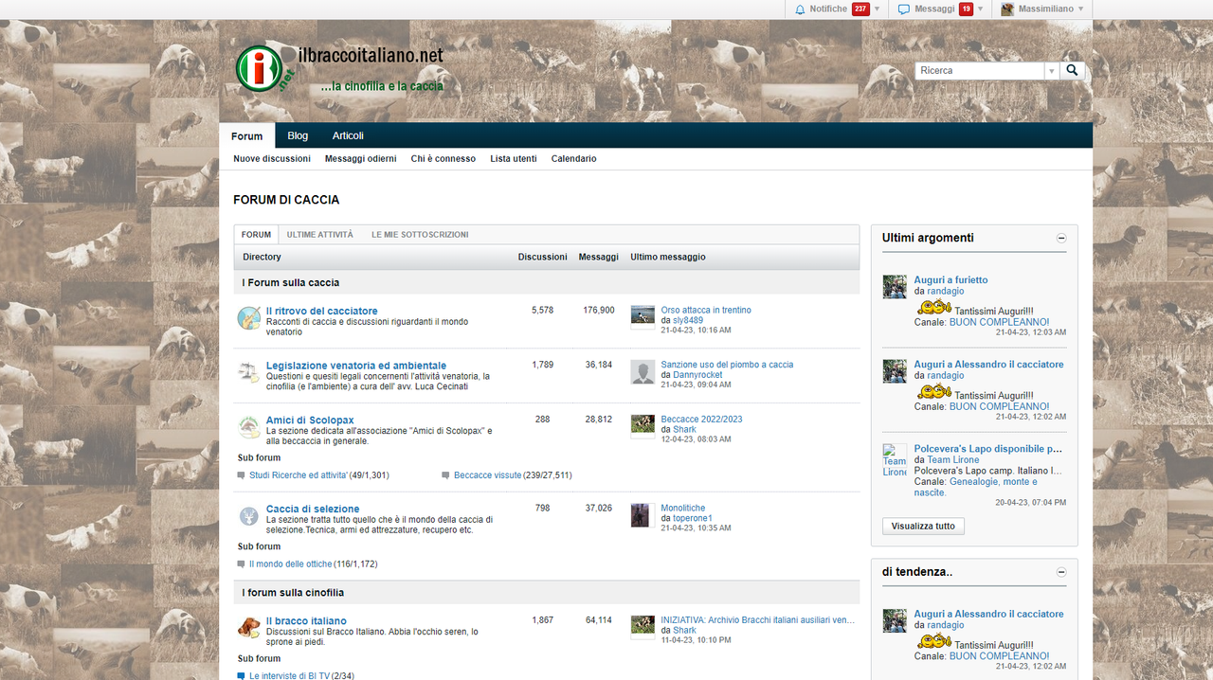Click sub-forum icon beside Studi Ricerche ed attivita'

tap(242, 475)
